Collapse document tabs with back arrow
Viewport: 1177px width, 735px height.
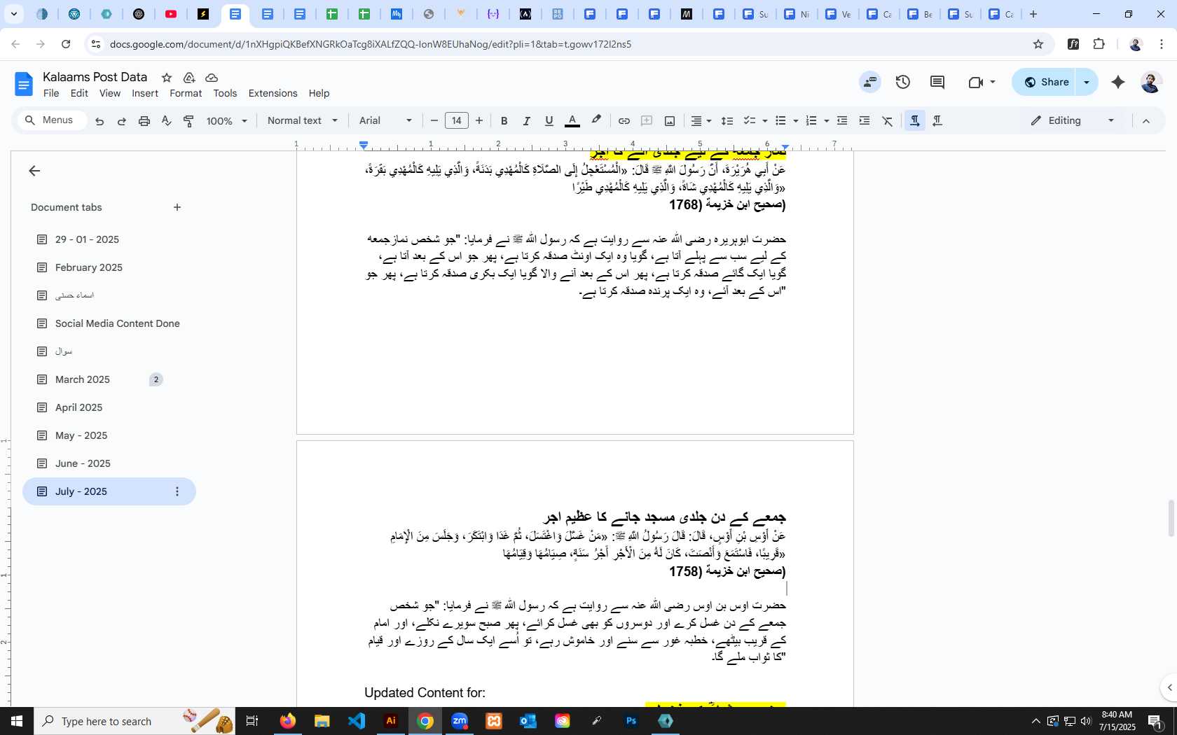click(34, 171)
